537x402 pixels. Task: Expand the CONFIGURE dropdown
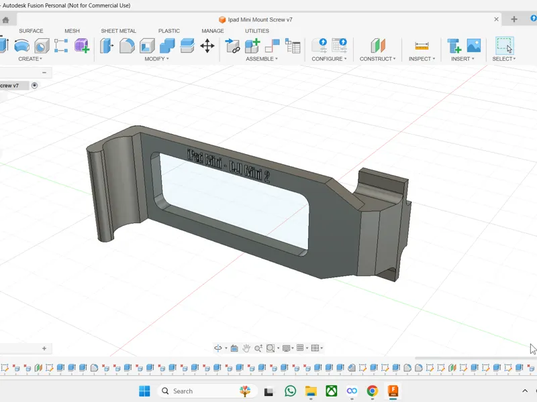click(329, 59)
